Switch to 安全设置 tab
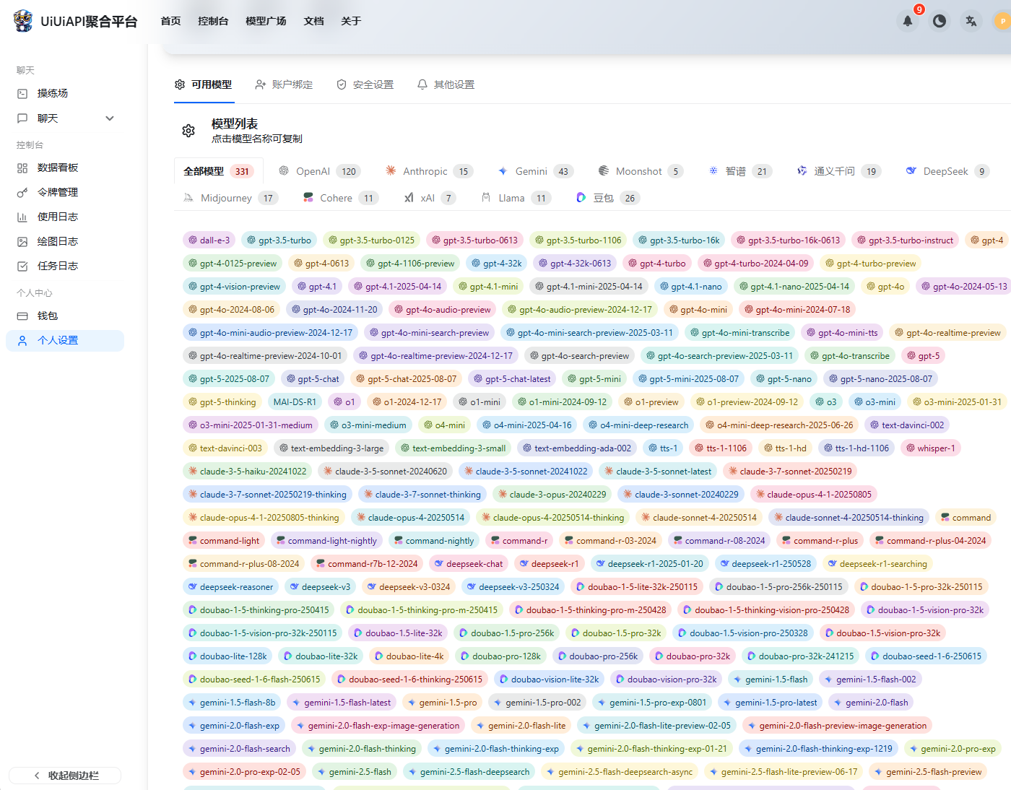Image resolution: width=1011 pixels, height=790 pixels. coord(365,84)
